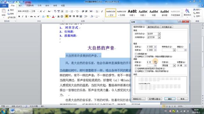Toggle Bold formatting
The height and width of the screenshot is (114, 204).
19,16
